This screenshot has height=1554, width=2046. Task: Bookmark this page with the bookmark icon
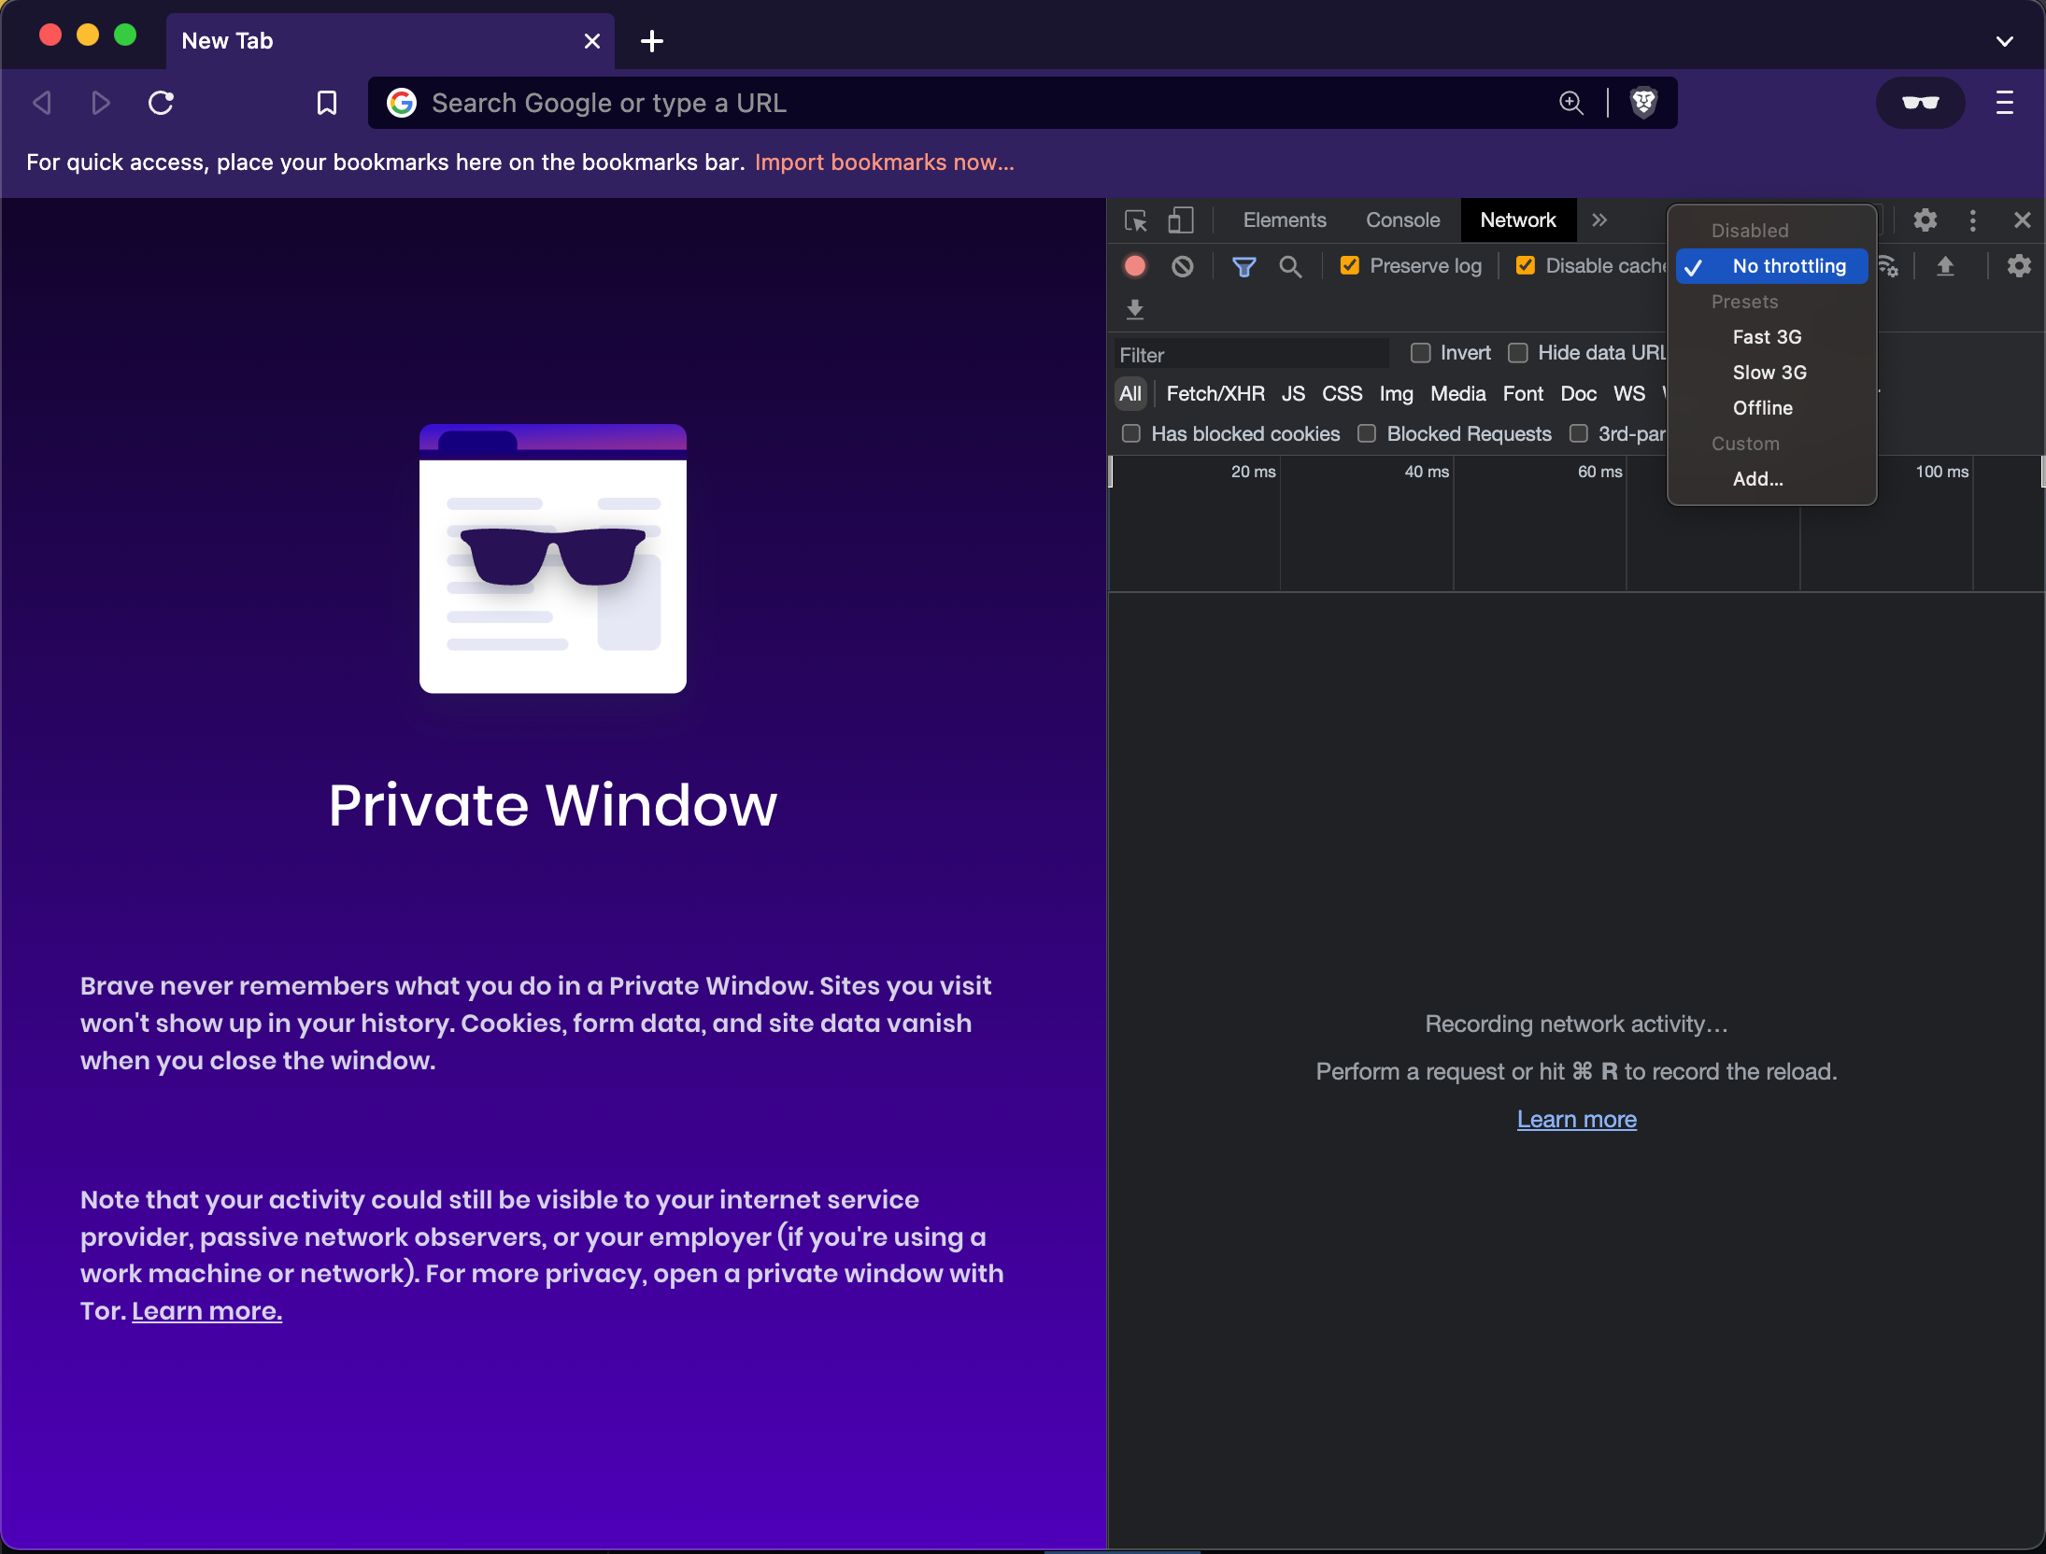[x=326, y=103]
